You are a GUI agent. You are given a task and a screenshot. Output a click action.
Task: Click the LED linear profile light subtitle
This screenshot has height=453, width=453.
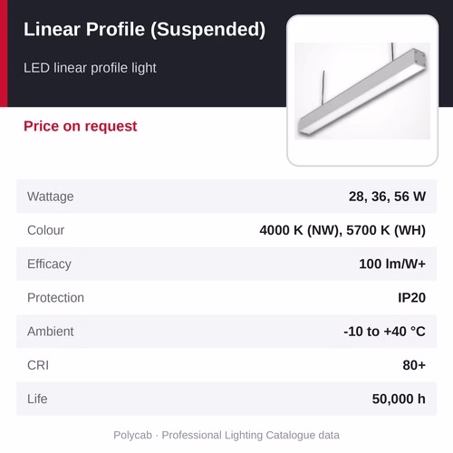coord(90,68)
